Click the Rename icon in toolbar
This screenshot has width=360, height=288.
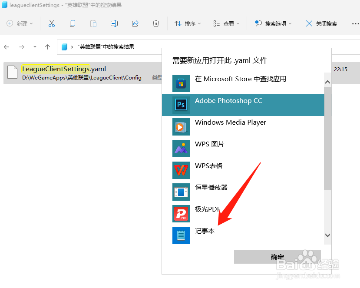(114, 23)
